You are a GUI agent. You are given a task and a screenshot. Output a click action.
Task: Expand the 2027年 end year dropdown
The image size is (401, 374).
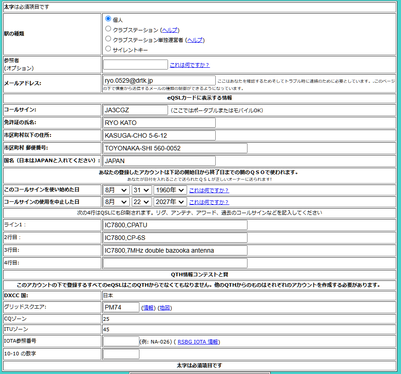170,202
